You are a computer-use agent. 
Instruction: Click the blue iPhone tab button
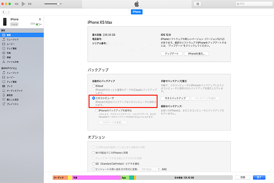coord(137,12)
